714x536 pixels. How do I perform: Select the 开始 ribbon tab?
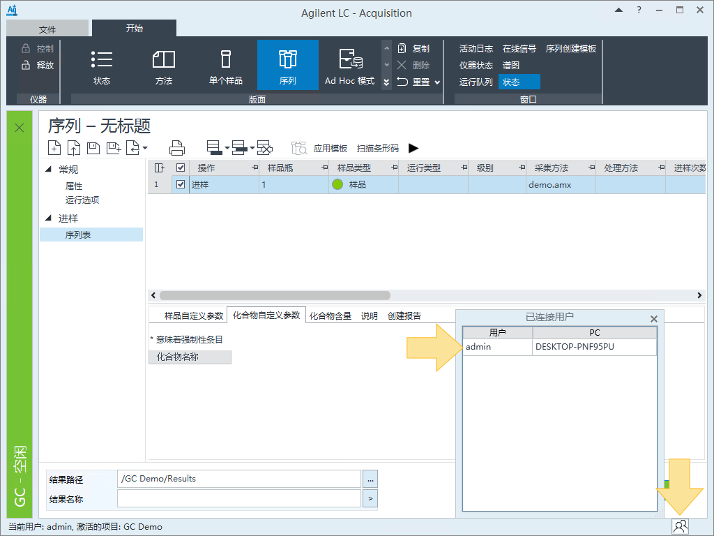pyautogui.click(x=135, y=28)
